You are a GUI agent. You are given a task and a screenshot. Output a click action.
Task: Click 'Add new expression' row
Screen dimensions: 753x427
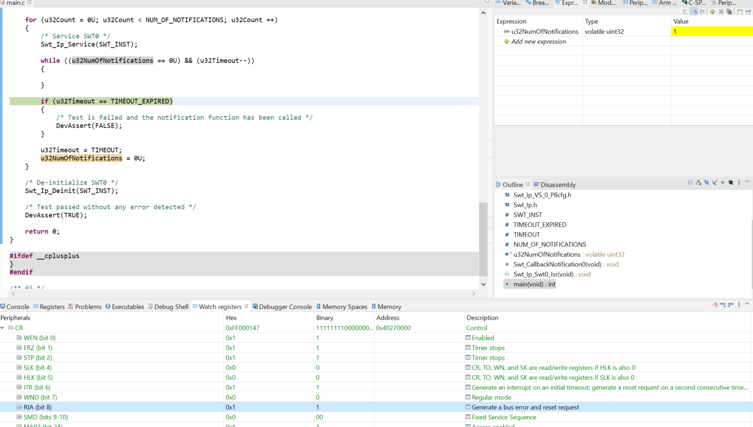coord(539,41)
